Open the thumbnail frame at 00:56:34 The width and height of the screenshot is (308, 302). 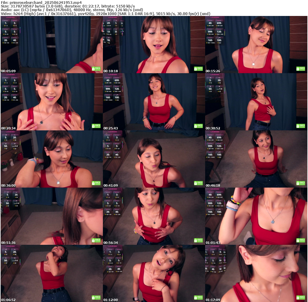(154, 216)
